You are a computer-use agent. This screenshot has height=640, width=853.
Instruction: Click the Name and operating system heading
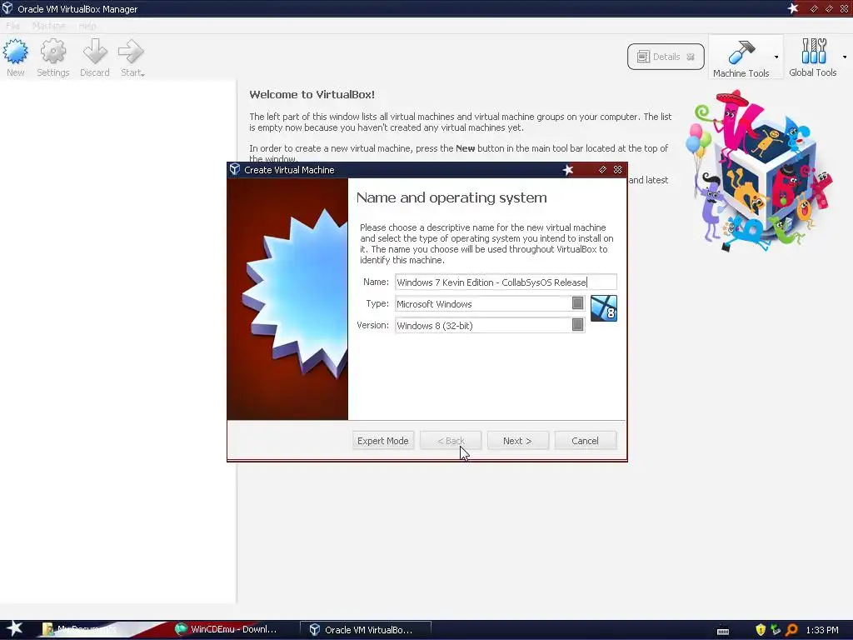tap(451, 197)
